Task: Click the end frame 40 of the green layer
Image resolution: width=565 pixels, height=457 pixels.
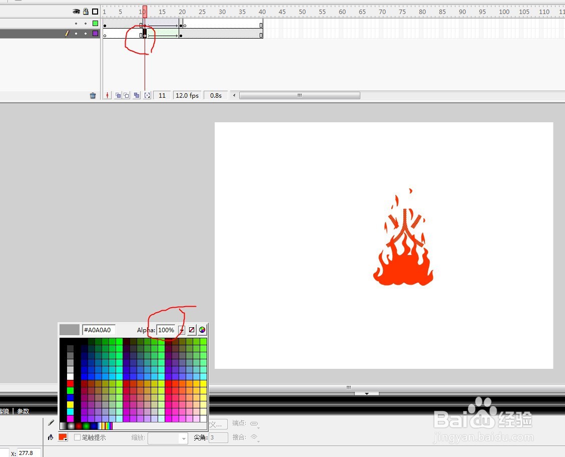Action: 261,25
